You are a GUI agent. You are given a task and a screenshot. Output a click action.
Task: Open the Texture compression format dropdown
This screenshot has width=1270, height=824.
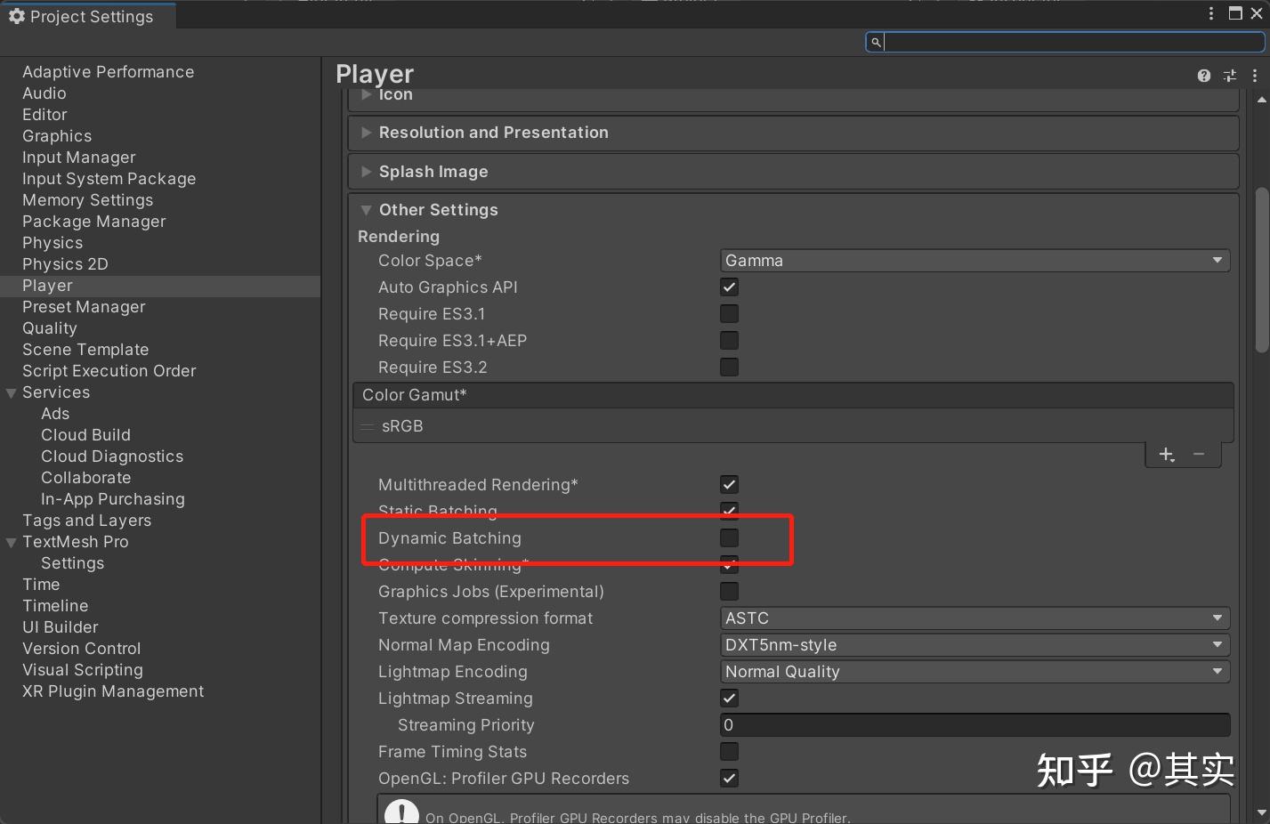[975, 618]
